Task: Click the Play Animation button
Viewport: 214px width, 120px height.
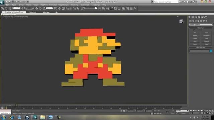Action: 196,111
